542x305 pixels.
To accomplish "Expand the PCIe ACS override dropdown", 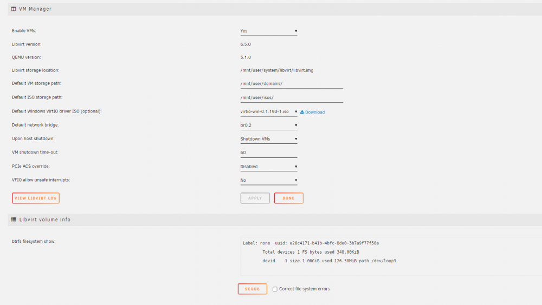I will (x=269, y=167).
